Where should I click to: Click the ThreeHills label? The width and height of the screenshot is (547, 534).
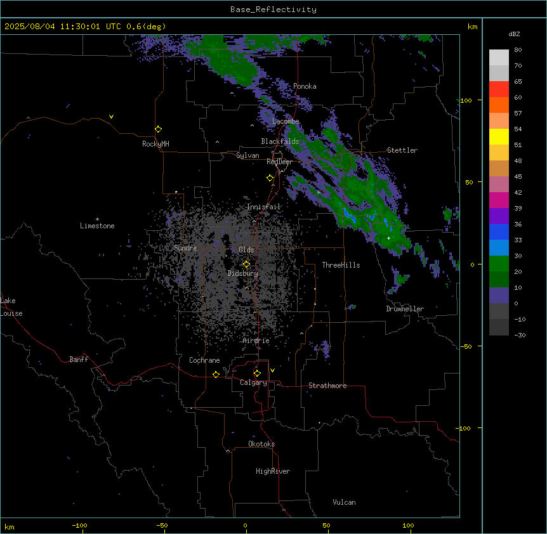pyautogui.click(x=341, y=265)
